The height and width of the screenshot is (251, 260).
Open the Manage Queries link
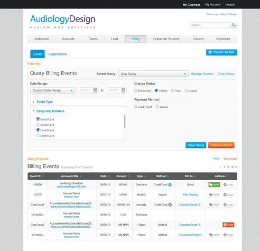click(202, 74)
